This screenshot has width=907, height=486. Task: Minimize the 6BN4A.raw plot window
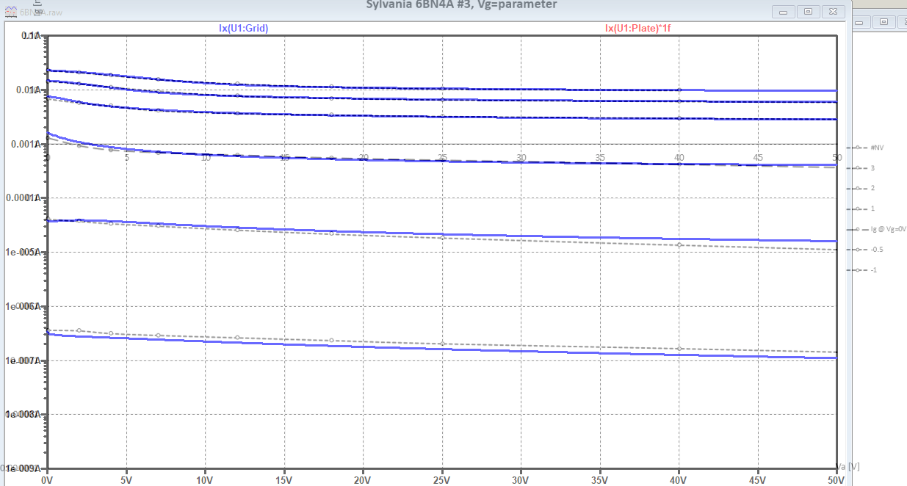785,12
